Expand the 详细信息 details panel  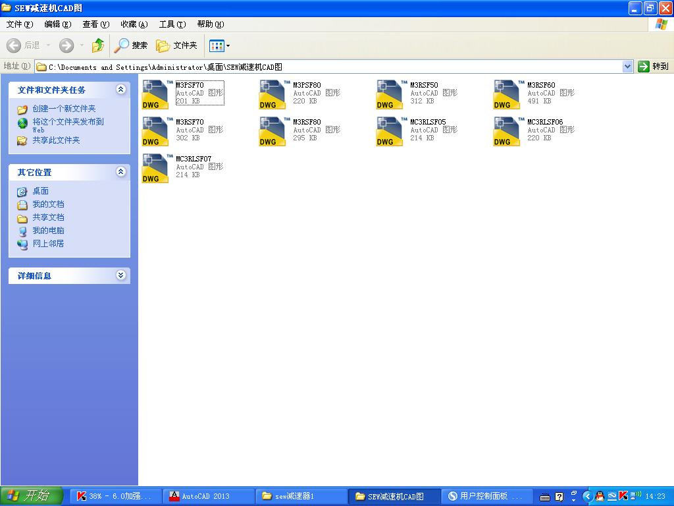pos(122,275)
